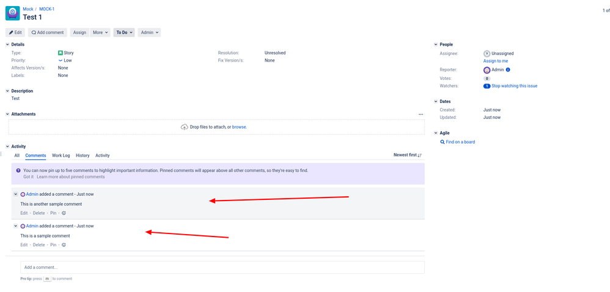
Task: Click the Mock project avatar icon
Action: pyautogui.click(x=12, y=13)
